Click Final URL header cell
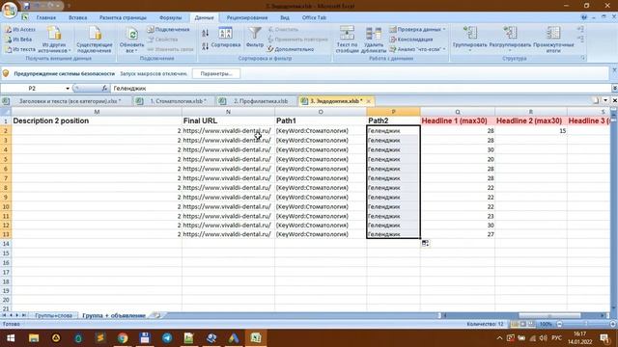Viewport: 618px width, 347px height. click(228, 120)
